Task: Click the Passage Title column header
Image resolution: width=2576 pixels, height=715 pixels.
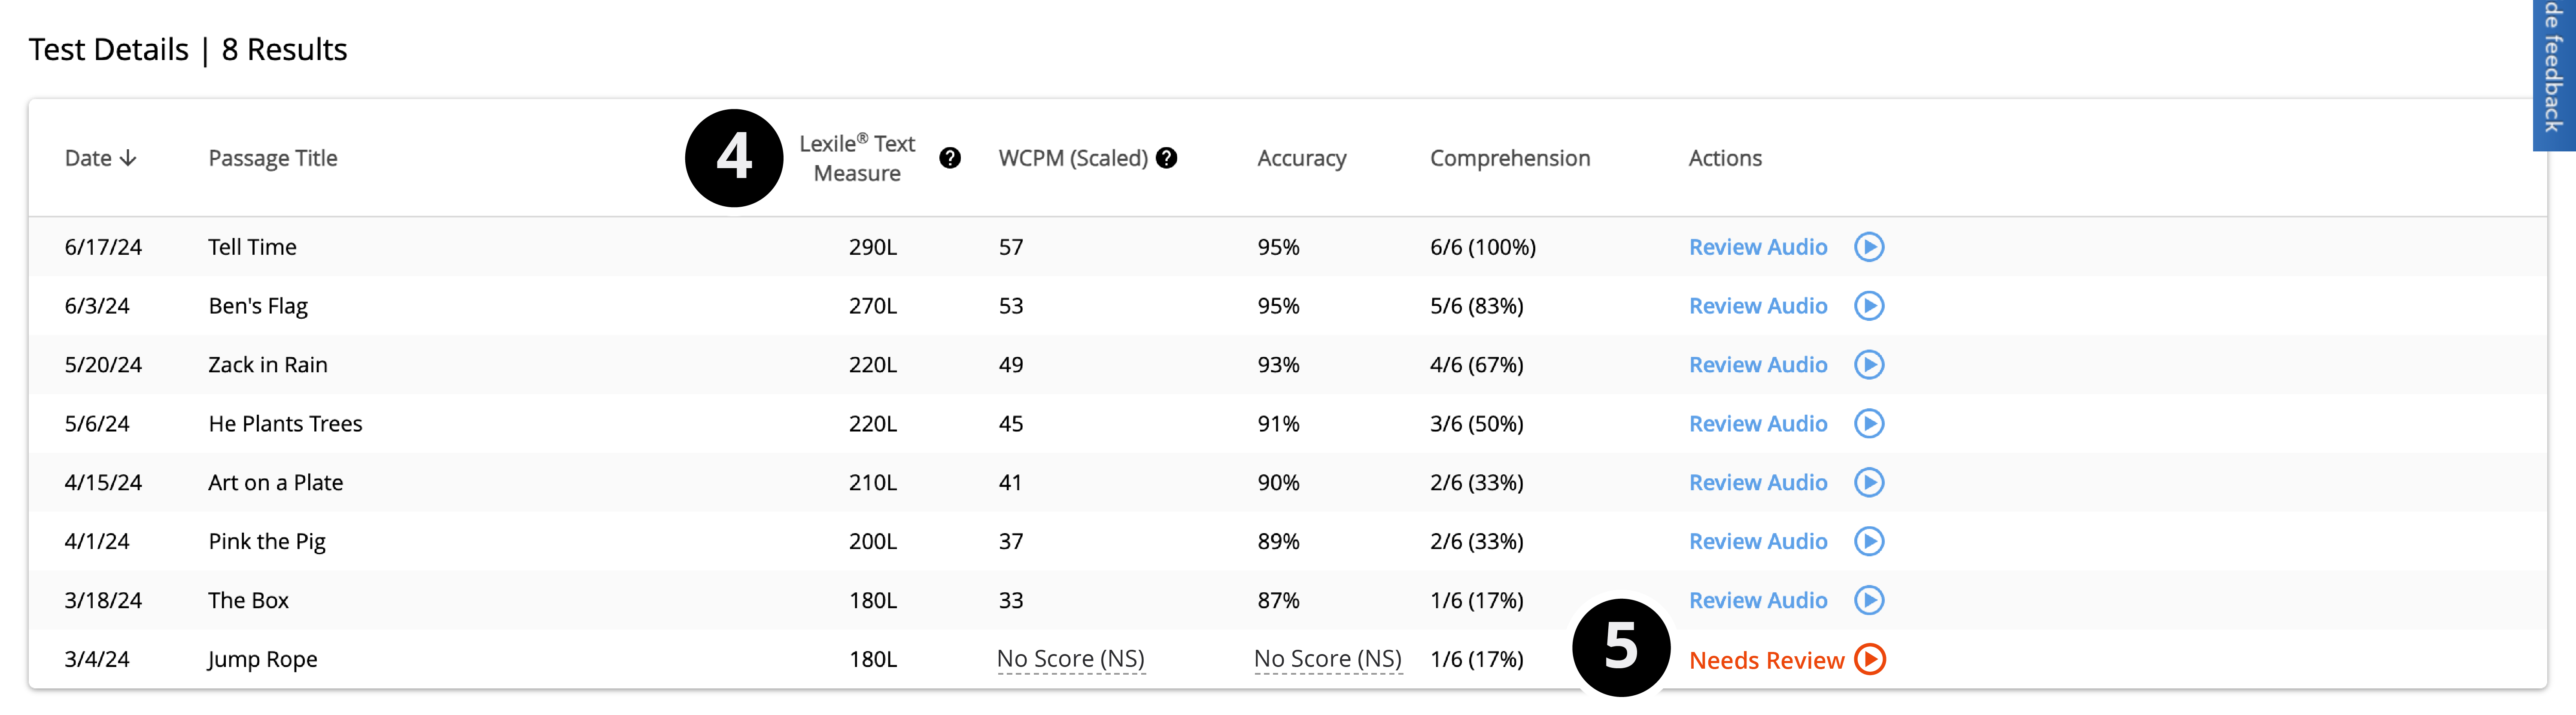Action: tap(272, 158)
